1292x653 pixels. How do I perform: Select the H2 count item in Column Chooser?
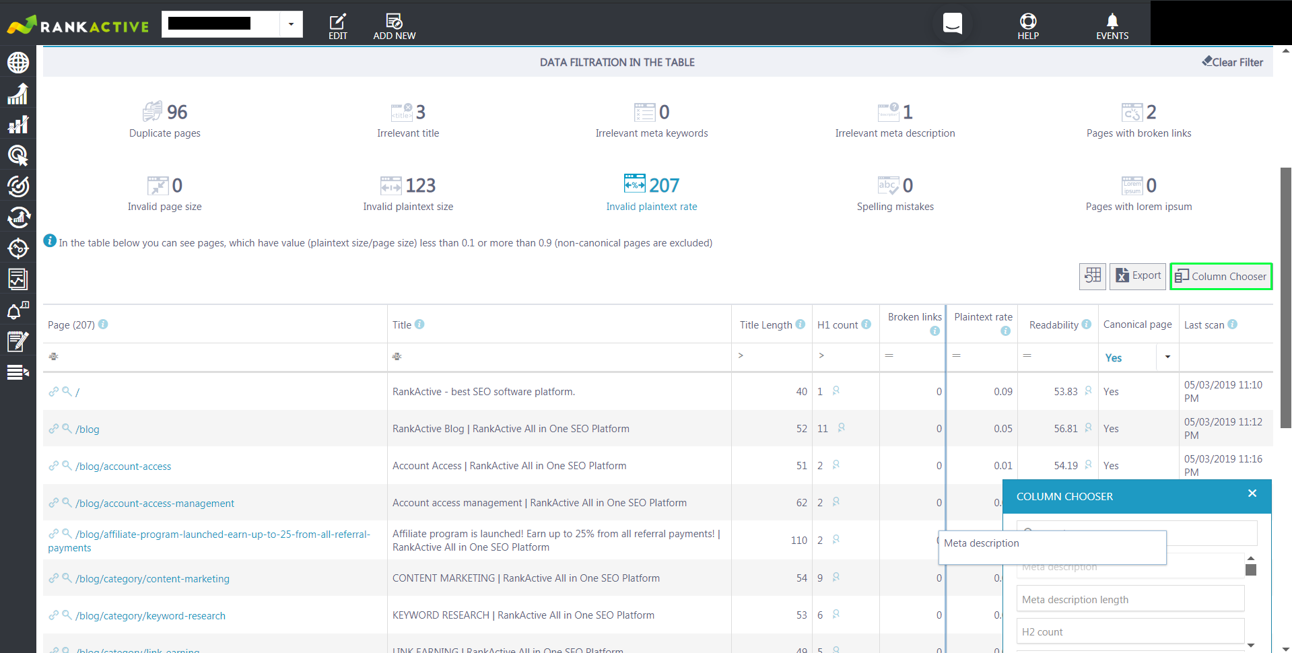[1130, 631]
